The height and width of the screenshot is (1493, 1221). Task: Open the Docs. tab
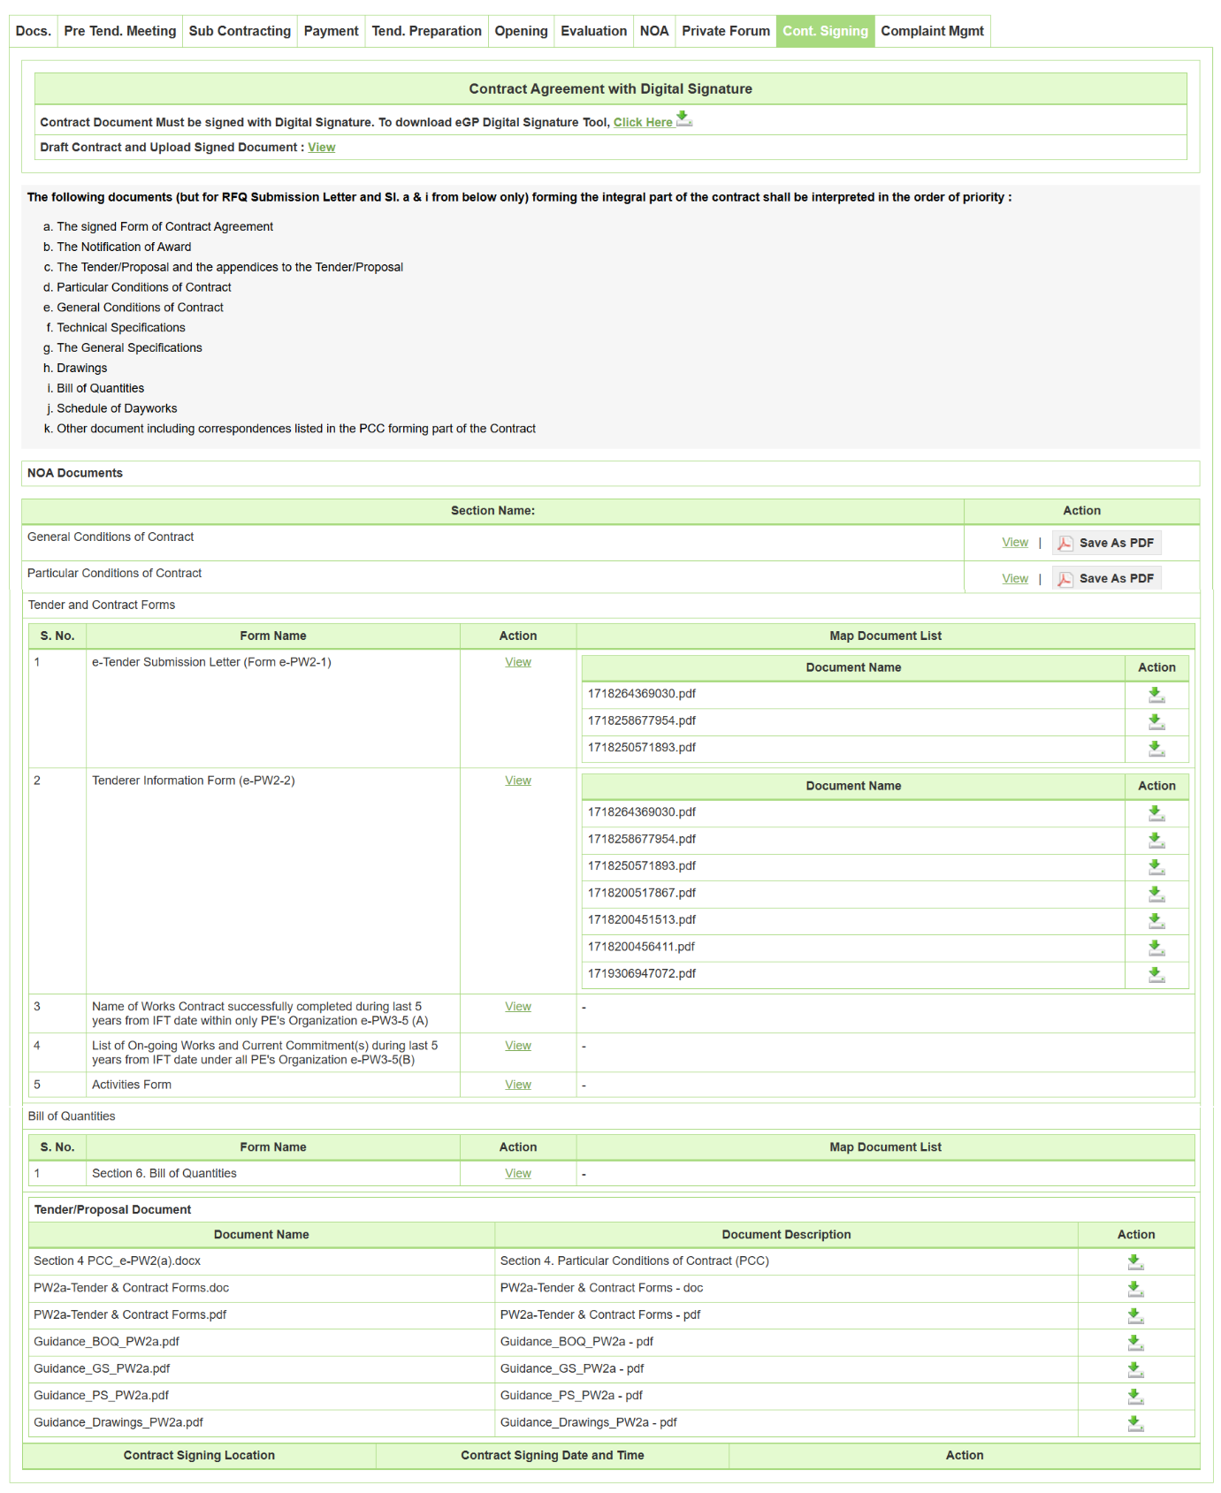[34, 31]
